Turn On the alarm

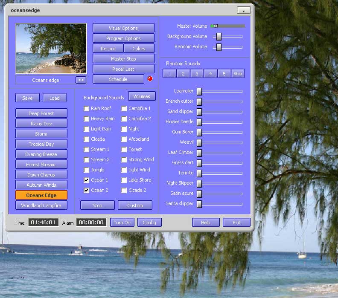pos(122,223)
